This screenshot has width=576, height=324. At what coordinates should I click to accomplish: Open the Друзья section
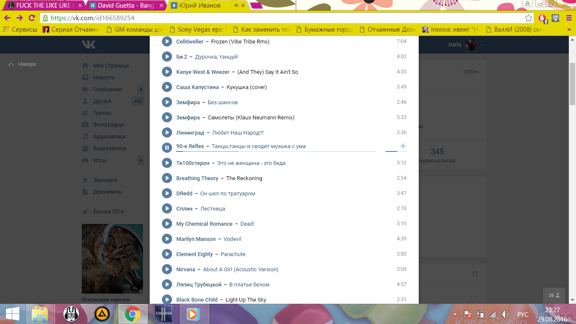pyautogui.click(x=102, y=101)
